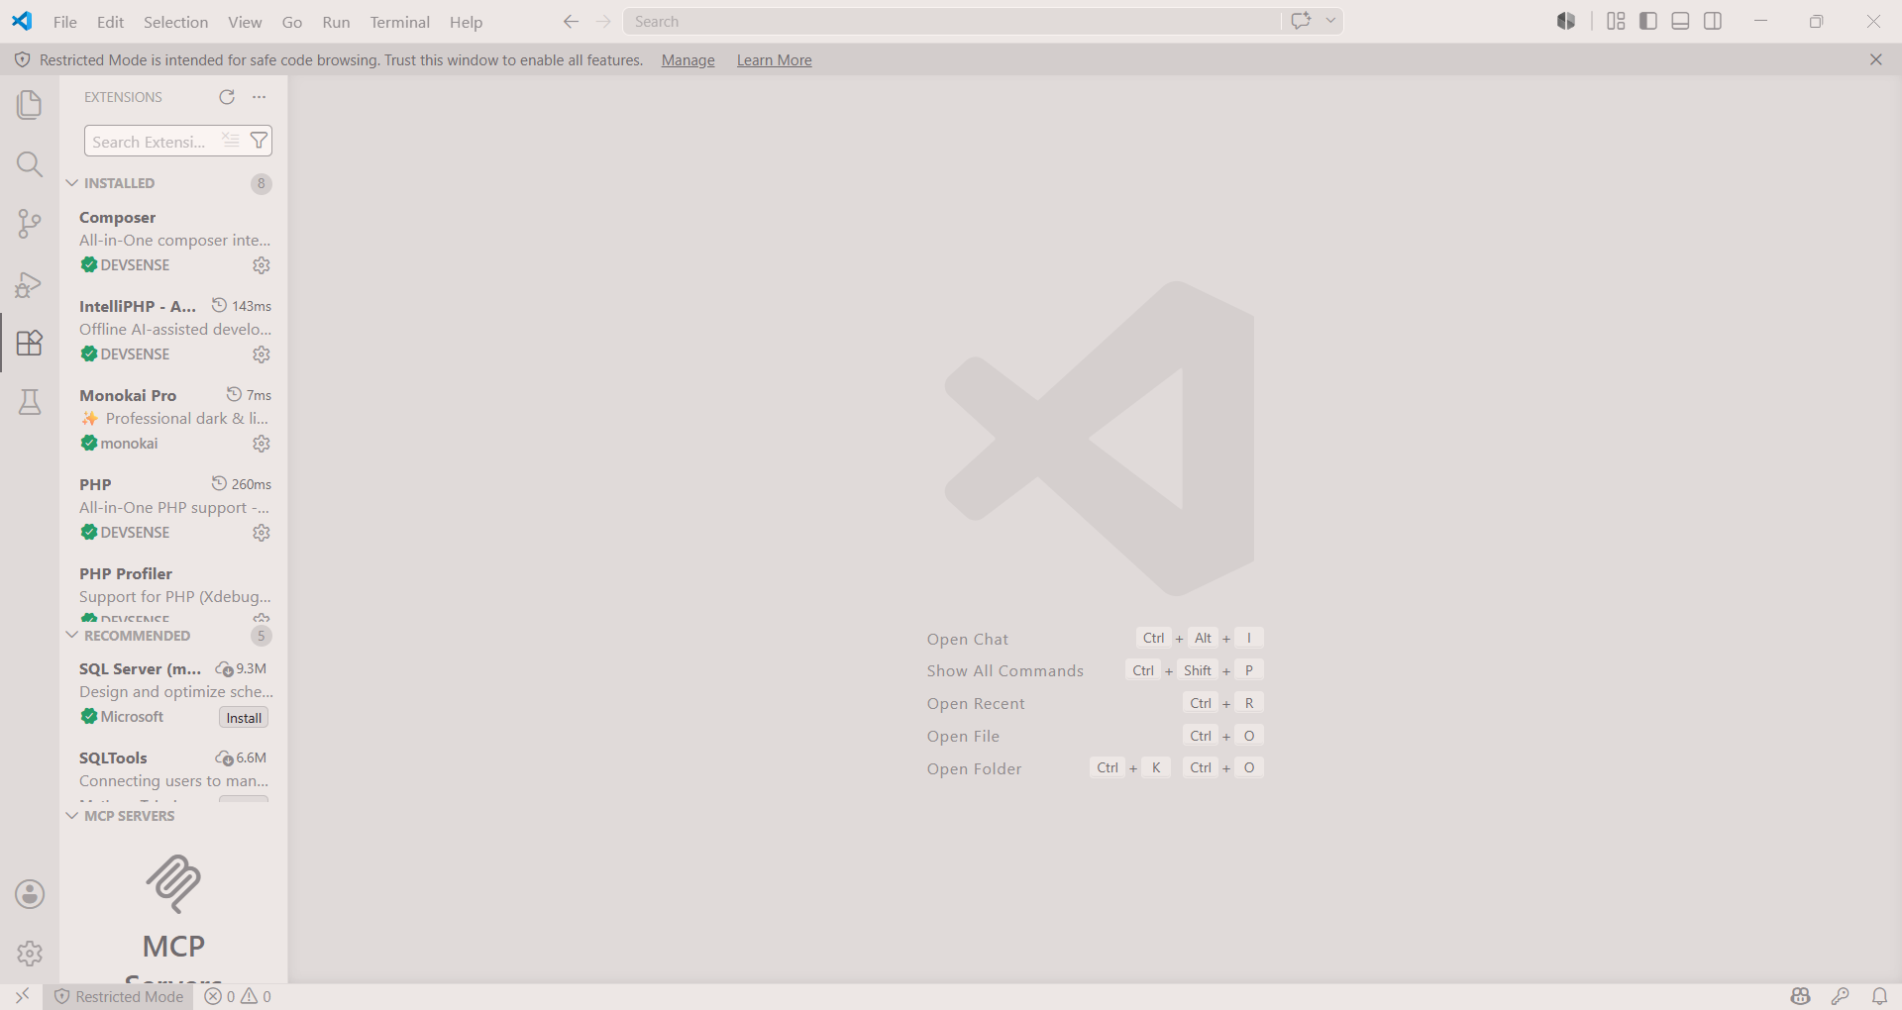Screen dimensions: 1902x1010
Task: Click the title bar command search box
Action: (x=952, y=22)
